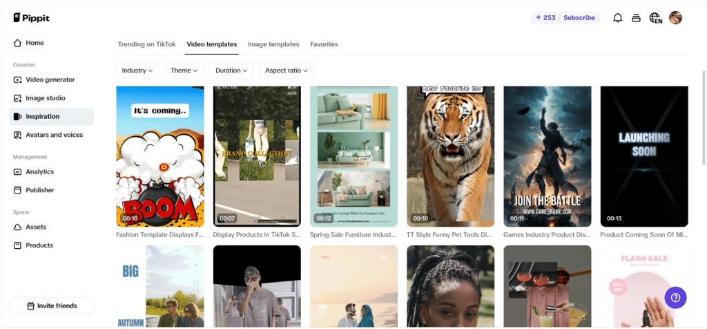Open Analytics in sidebar
This screenshot has width=707, height=329.
pos(39,171)
